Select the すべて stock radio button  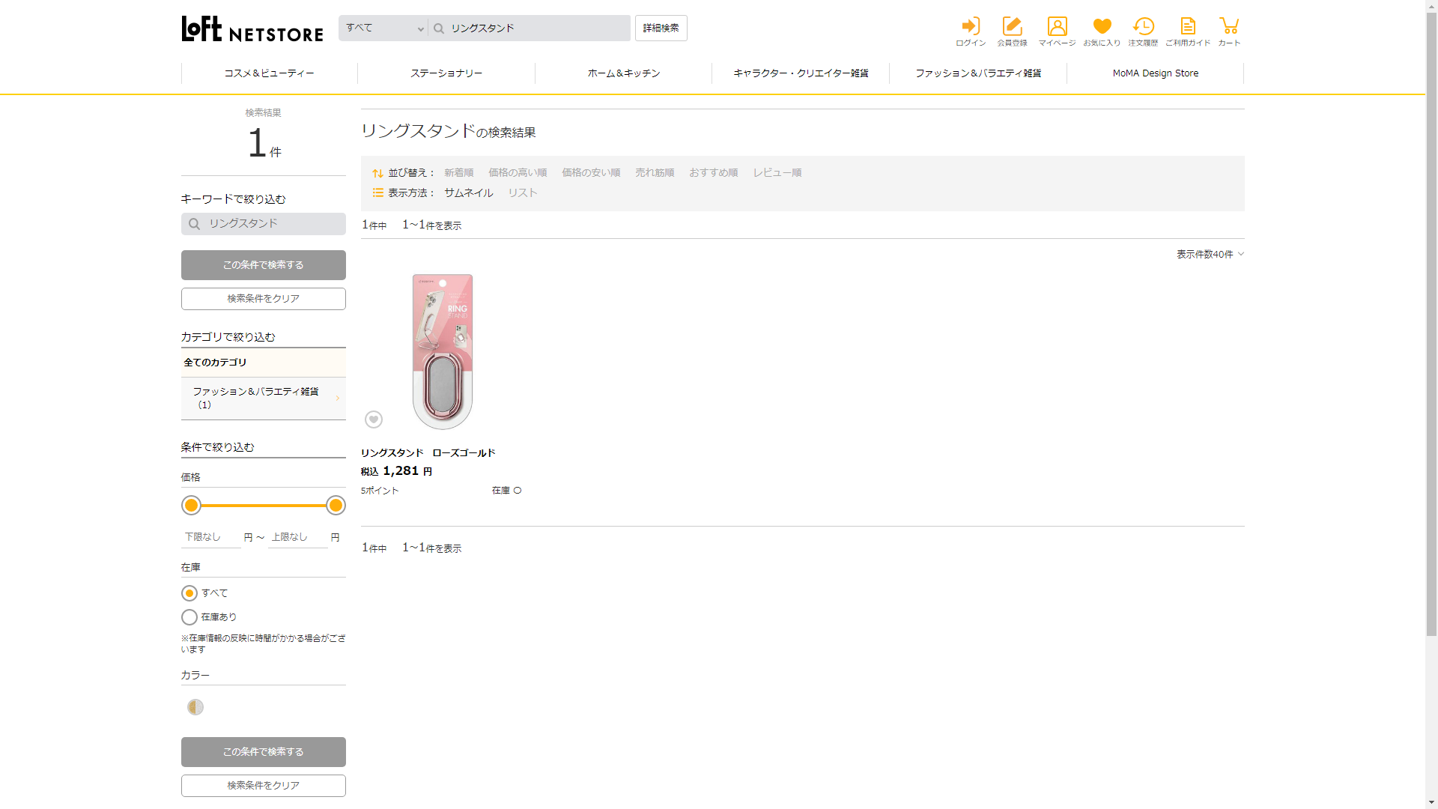[189, 593]
